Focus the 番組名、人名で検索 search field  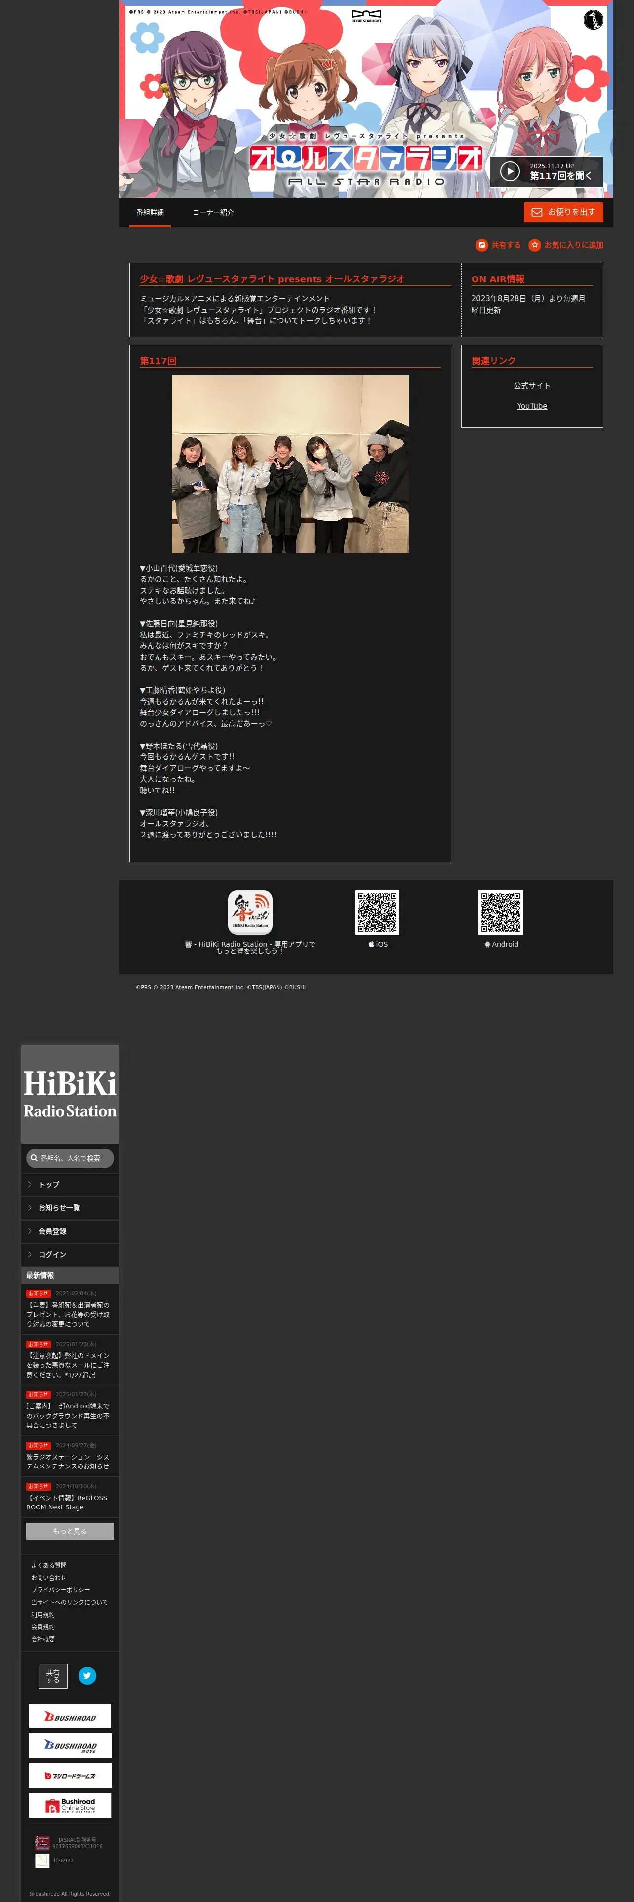tap(70, 1158)
